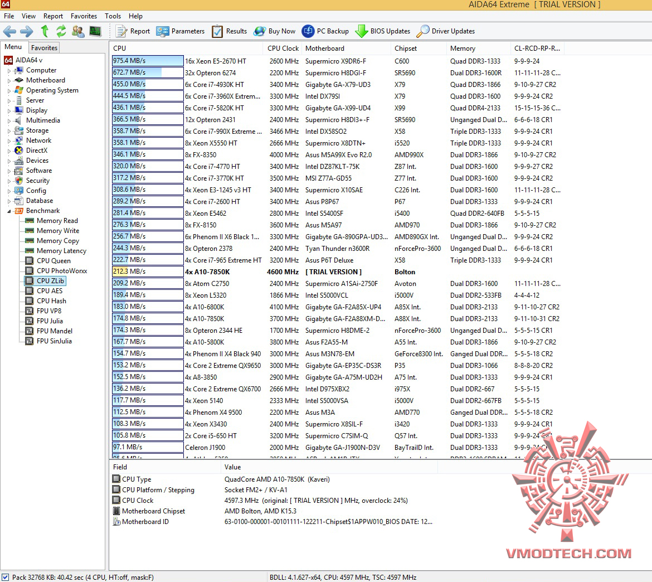652x582 pixels.
Task: Click the Buy Now button
Action: coord(274,31)
